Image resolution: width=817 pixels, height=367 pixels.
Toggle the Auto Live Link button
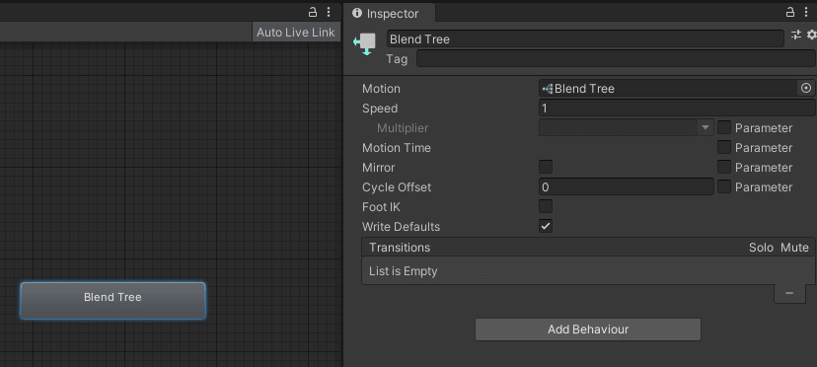pos(296,33)
